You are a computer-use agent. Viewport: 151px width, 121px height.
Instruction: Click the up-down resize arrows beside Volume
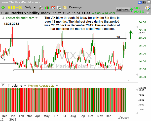click(9, 86)
